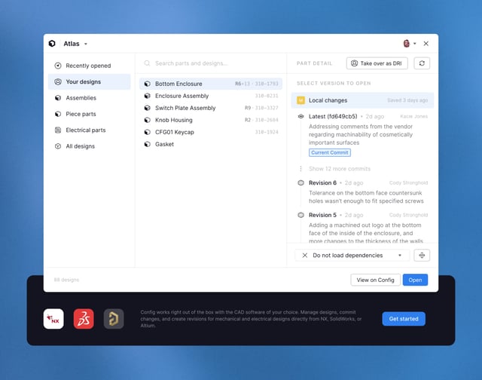
Task: Click the Electrical parts chip icon
Action: [x=58, y=130]
